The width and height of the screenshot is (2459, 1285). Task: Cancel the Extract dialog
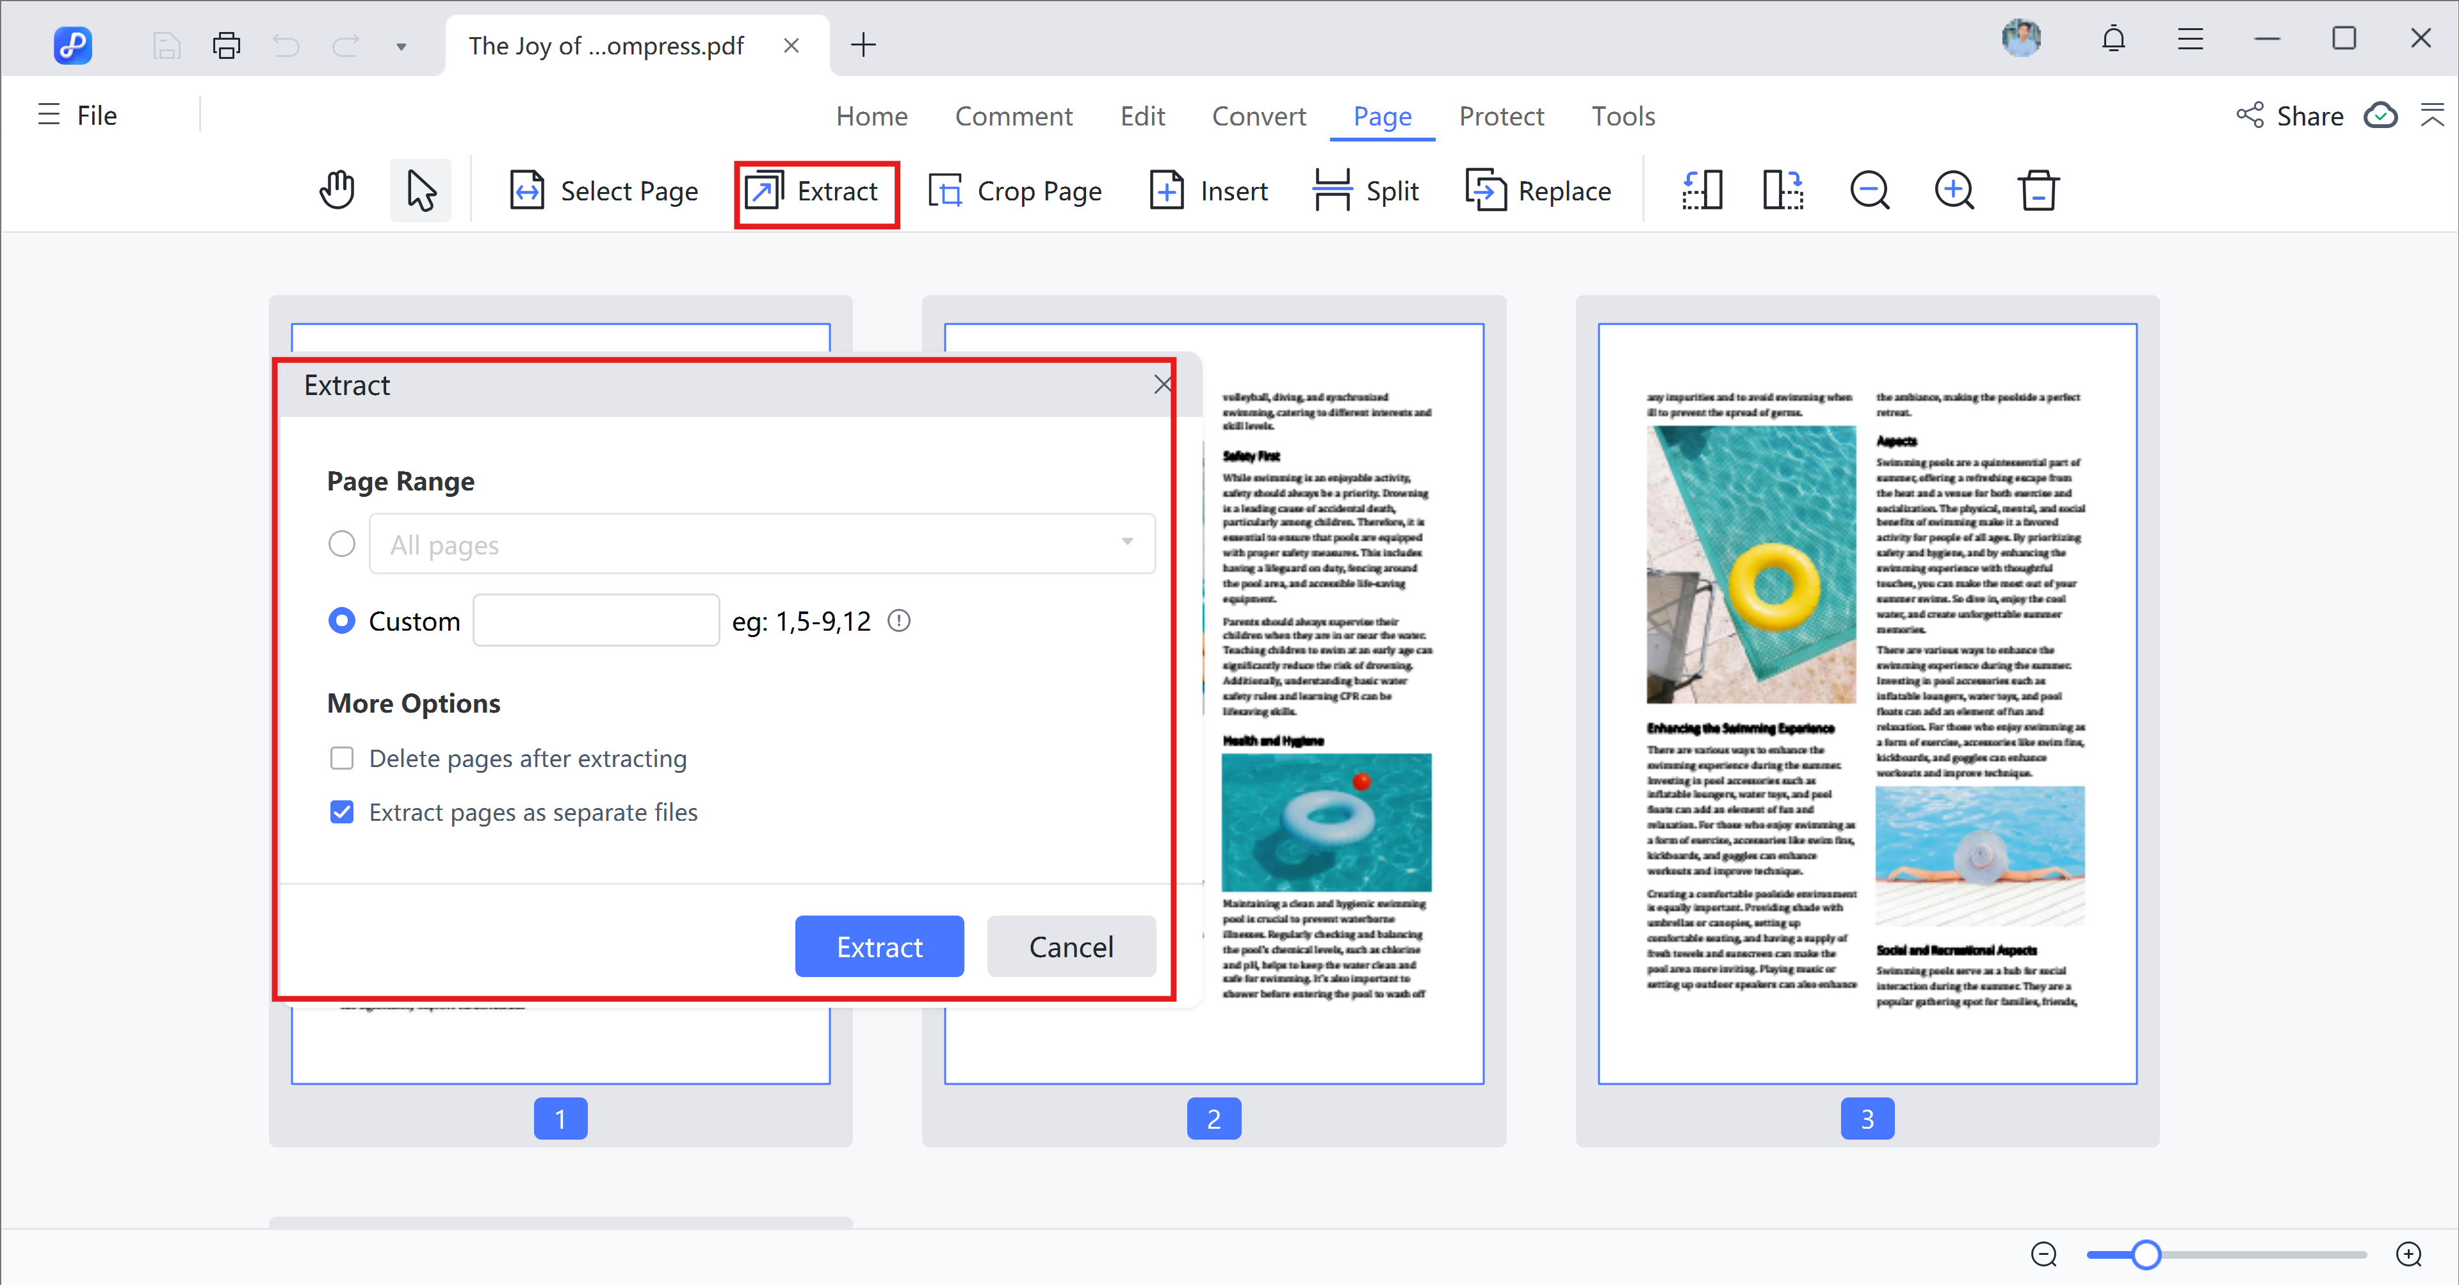(x=1071, y=946)
